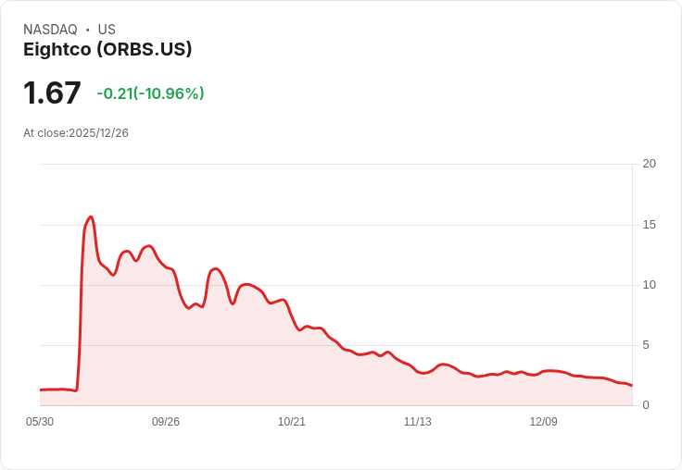Click the 20 value on the price axis

[x=649, y=164]
